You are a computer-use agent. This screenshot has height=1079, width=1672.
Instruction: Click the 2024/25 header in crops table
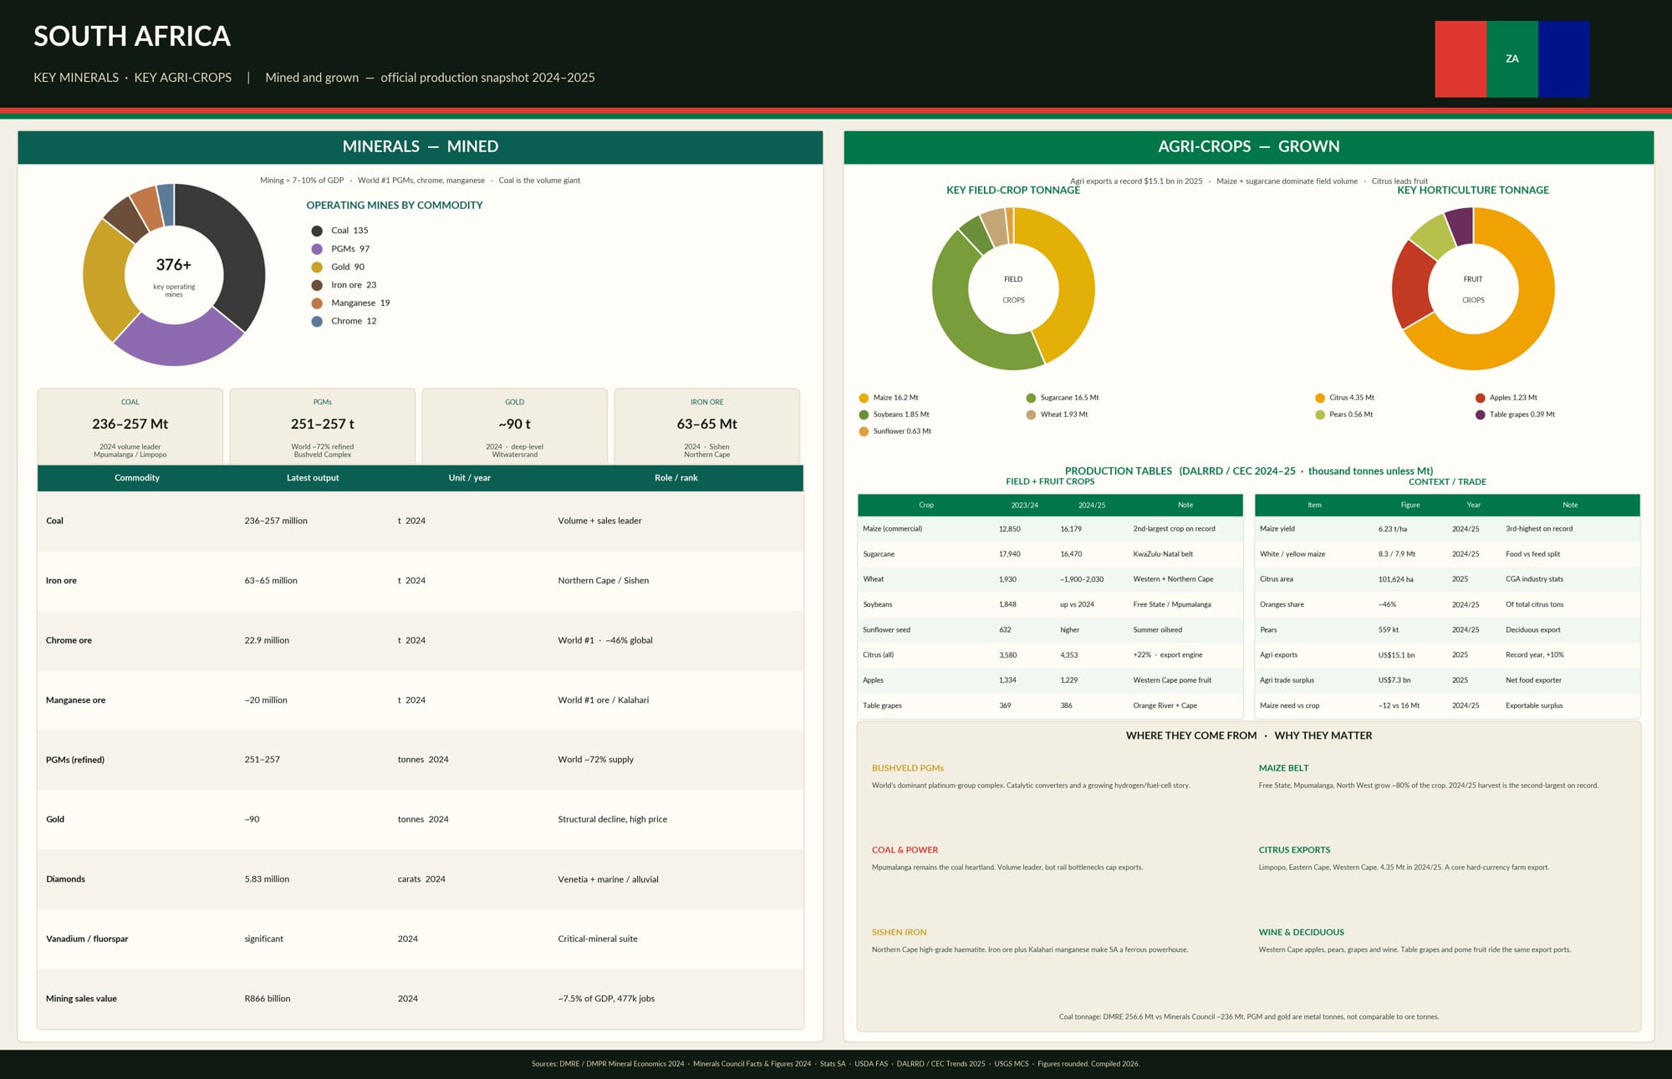coord(1092,506)
